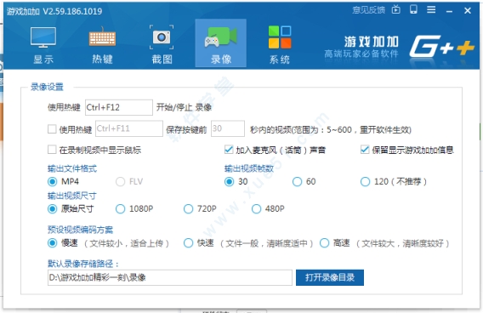Image resolution: width=483 pixels, height=313 pixels.
Task: Select 30 output frame rate
Action: pos(230,181)
